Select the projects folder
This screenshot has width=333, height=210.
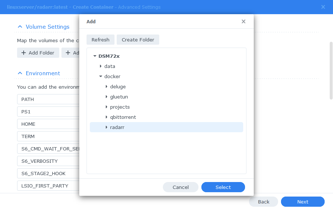click(x=120, y=107)
